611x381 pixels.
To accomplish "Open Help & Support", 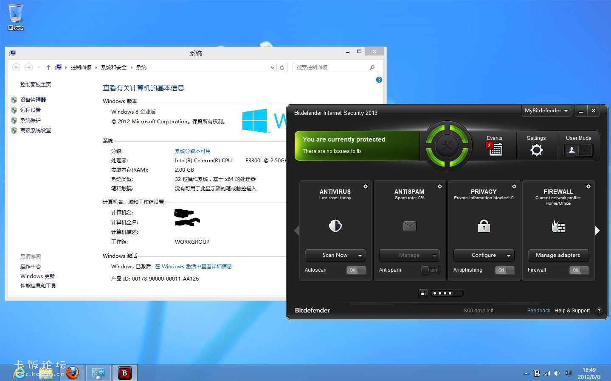I will (572, 311).
